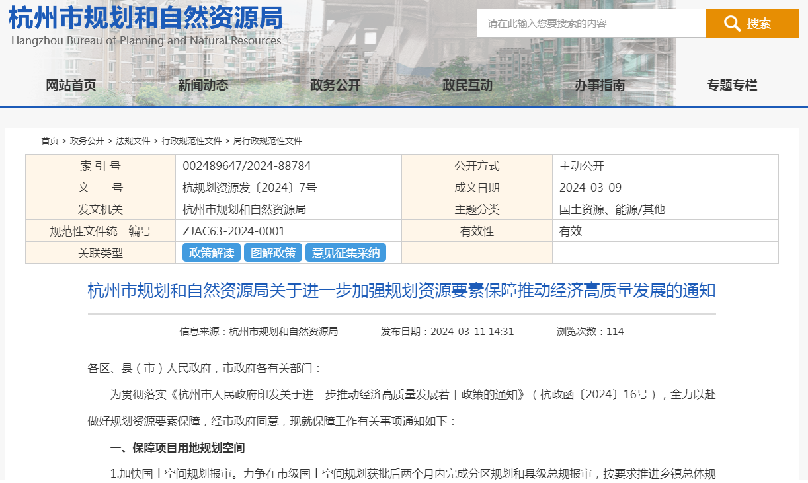This screenshot has height=483, width=808.
Task: Click the 成文日期 label cell
Action: point(477,188)
